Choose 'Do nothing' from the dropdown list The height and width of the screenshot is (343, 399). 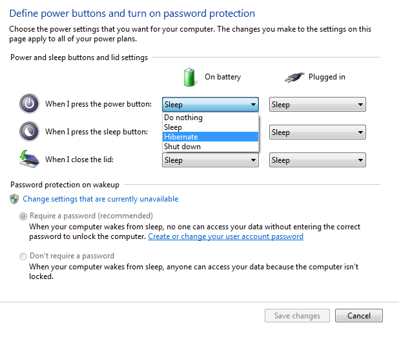point(183,118)
